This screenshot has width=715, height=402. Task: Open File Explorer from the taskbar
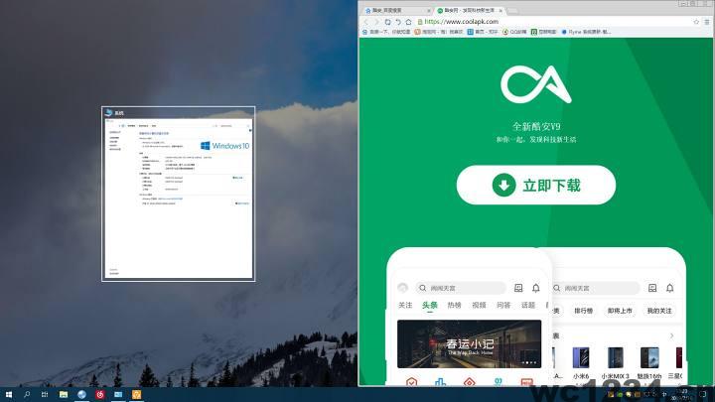point(64,394)
